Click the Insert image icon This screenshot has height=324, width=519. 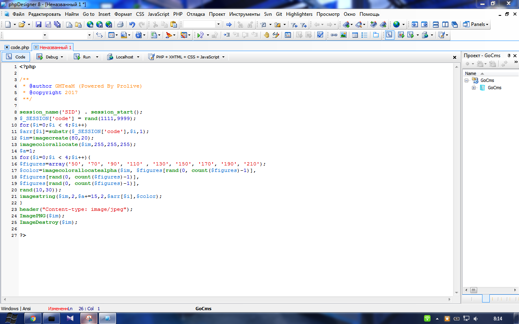tap(343, 35)
